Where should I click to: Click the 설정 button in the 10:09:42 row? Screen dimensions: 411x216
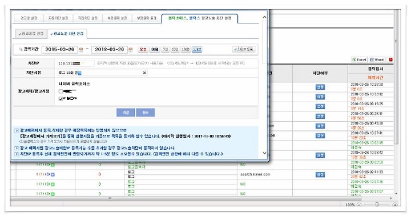point(320,155)
